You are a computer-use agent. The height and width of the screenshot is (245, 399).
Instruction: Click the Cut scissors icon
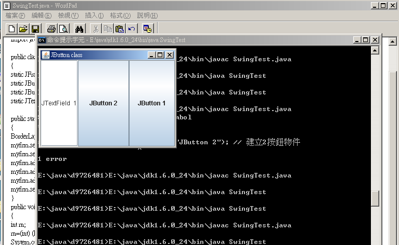pyautogui.click(x=96, y=29)
